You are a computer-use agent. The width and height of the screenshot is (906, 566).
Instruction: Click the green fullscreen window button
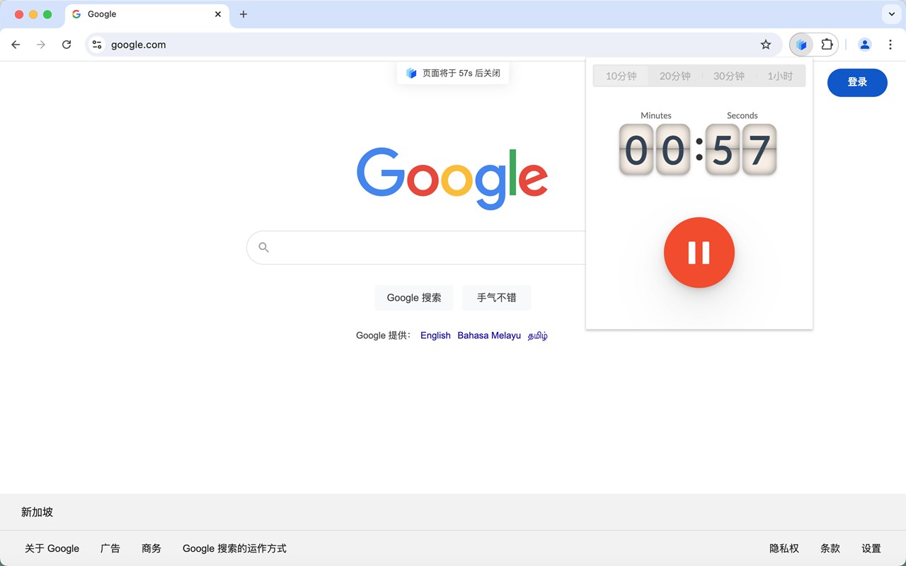pos(47,14)
